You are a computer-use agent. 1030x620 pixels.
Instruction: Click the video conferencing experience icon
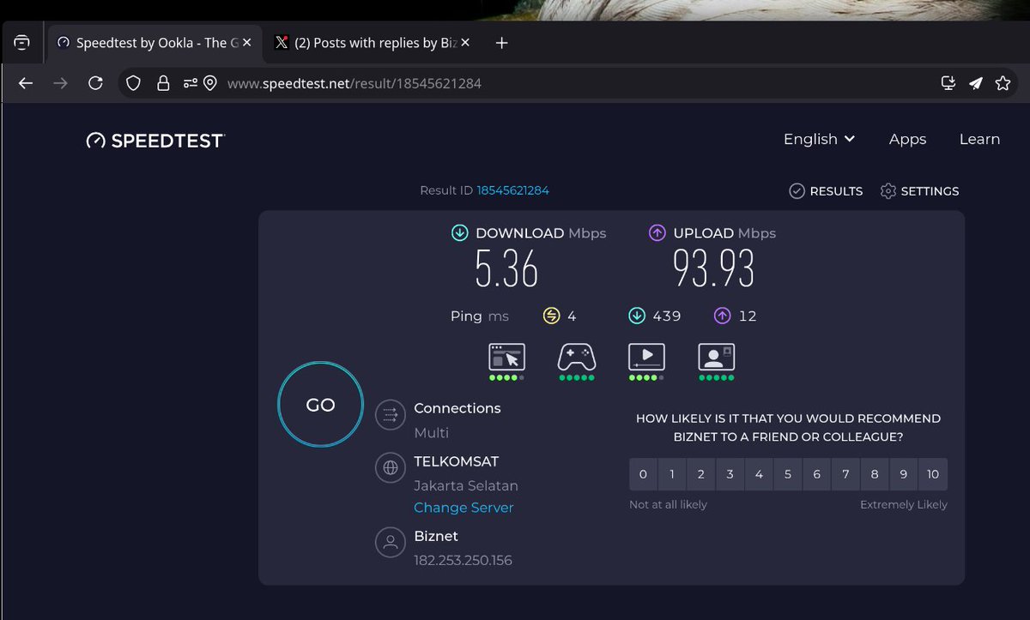click(717, 357)
